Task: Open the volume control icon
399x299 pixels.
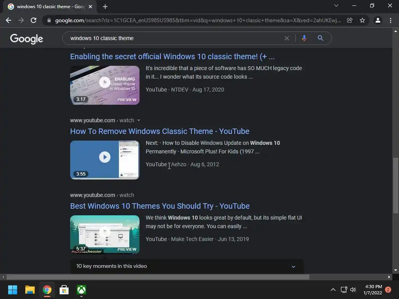Action: pos(353,290)
